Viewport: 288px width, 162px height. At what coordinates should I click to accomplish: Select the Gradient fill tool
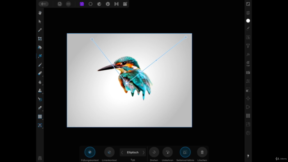coord(40,56)
